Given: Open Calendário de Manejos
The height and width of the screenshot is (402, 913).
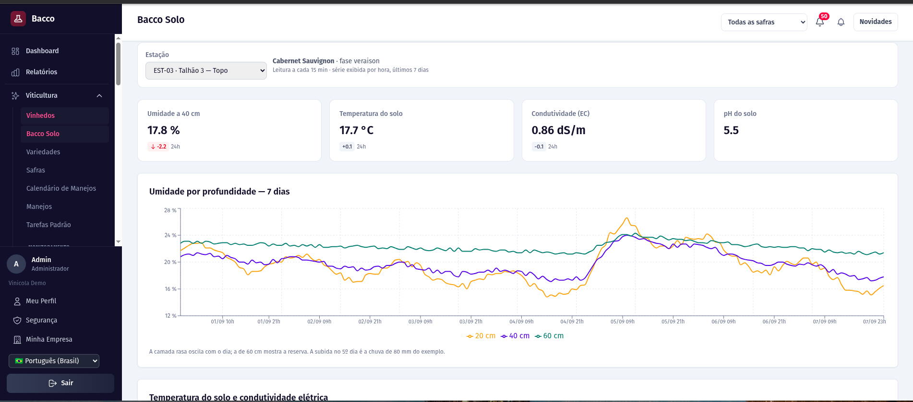Looking at the screenshot, I should (x=64, y=189).
